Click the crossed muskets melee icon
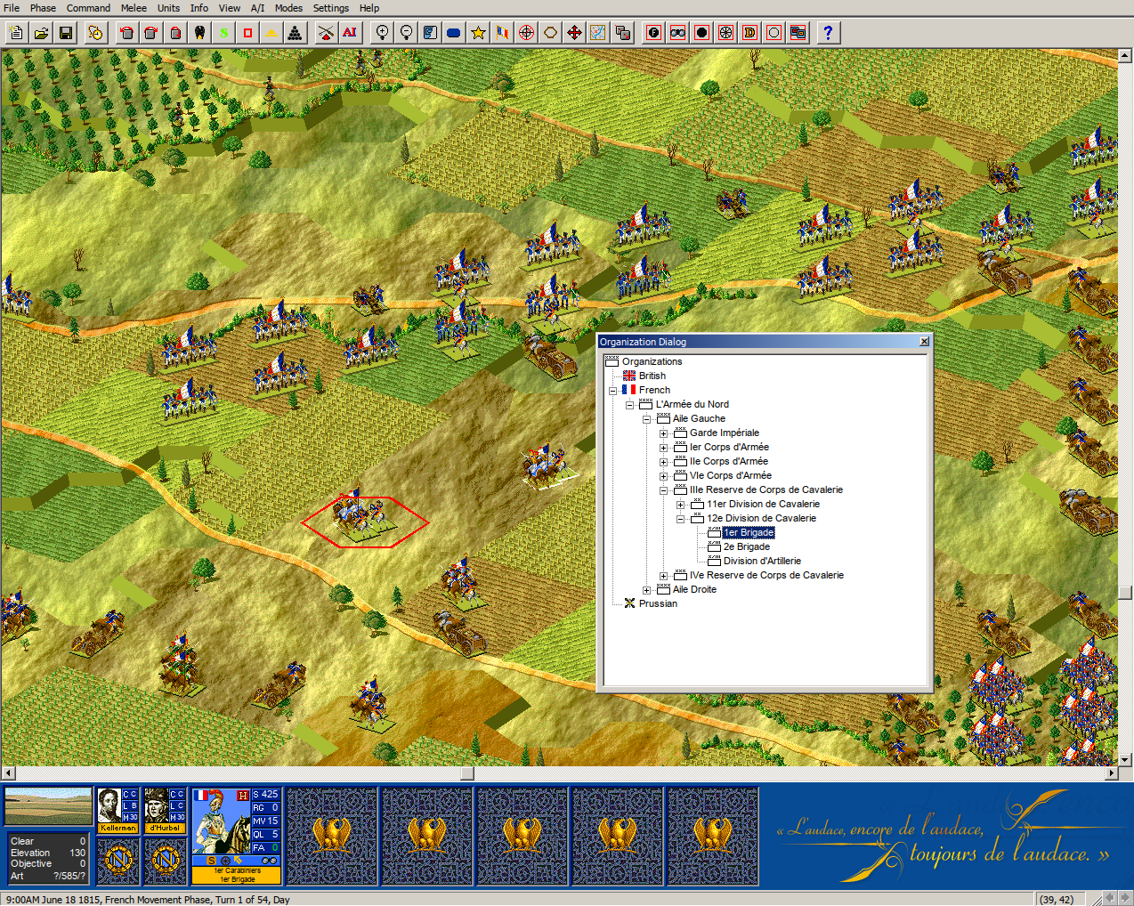 click(x=326, y=33)
